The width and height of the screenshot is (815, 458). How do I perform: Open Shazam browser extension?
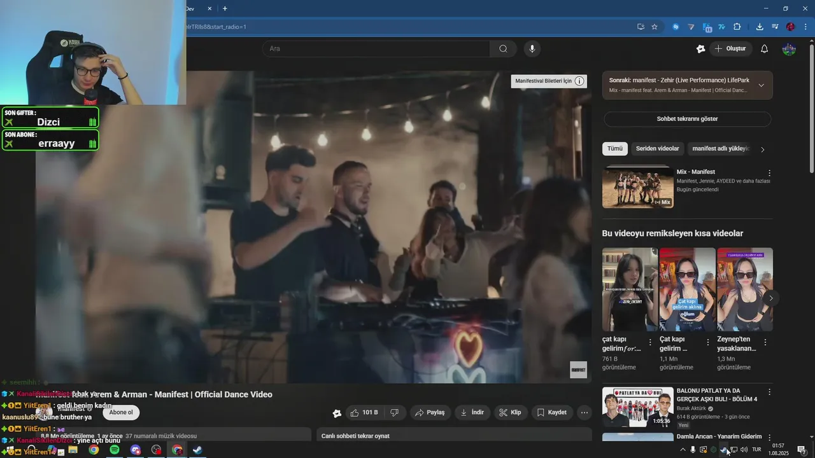(676, 27)
